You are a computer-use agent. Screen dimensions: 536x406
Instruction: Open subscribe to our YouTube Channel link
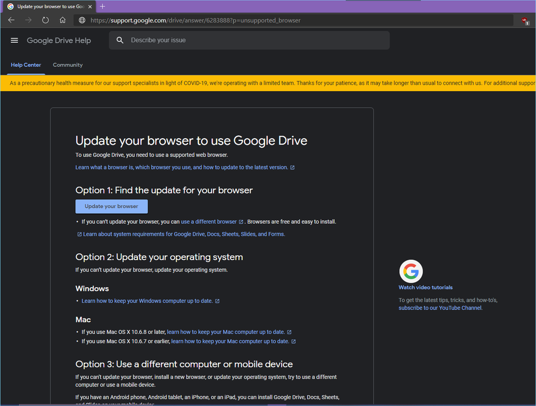click(440, 308)
